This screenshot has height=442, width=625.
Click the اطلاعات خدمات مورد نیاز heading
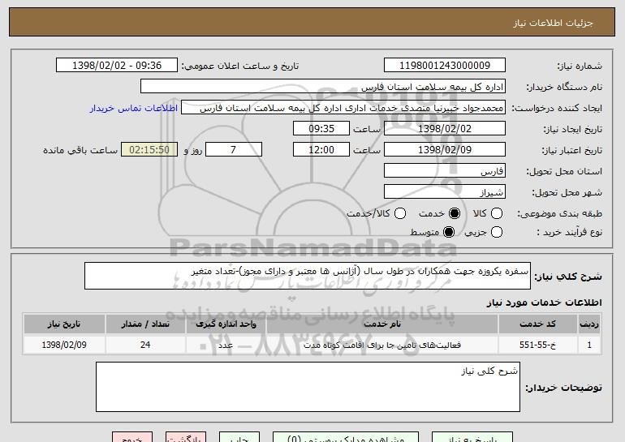point(544,303)
